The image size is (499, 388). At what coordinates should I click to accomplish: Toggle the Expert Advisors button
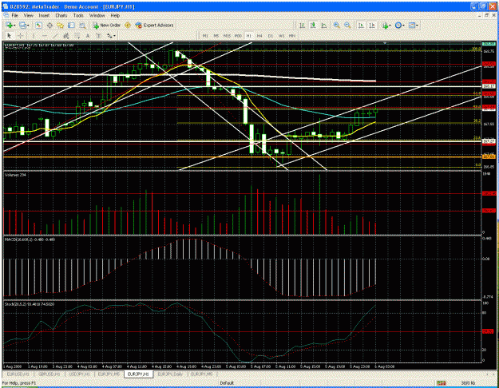[154, 25]
